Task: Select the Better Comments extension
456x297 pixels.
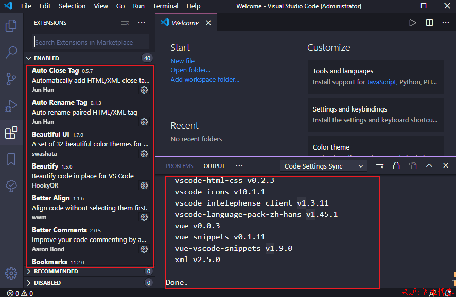Action: (90, 239)
